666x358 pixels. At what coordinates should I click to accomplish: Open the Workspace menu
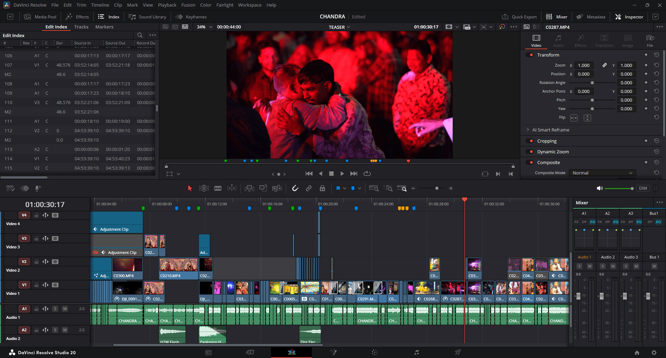250,5
